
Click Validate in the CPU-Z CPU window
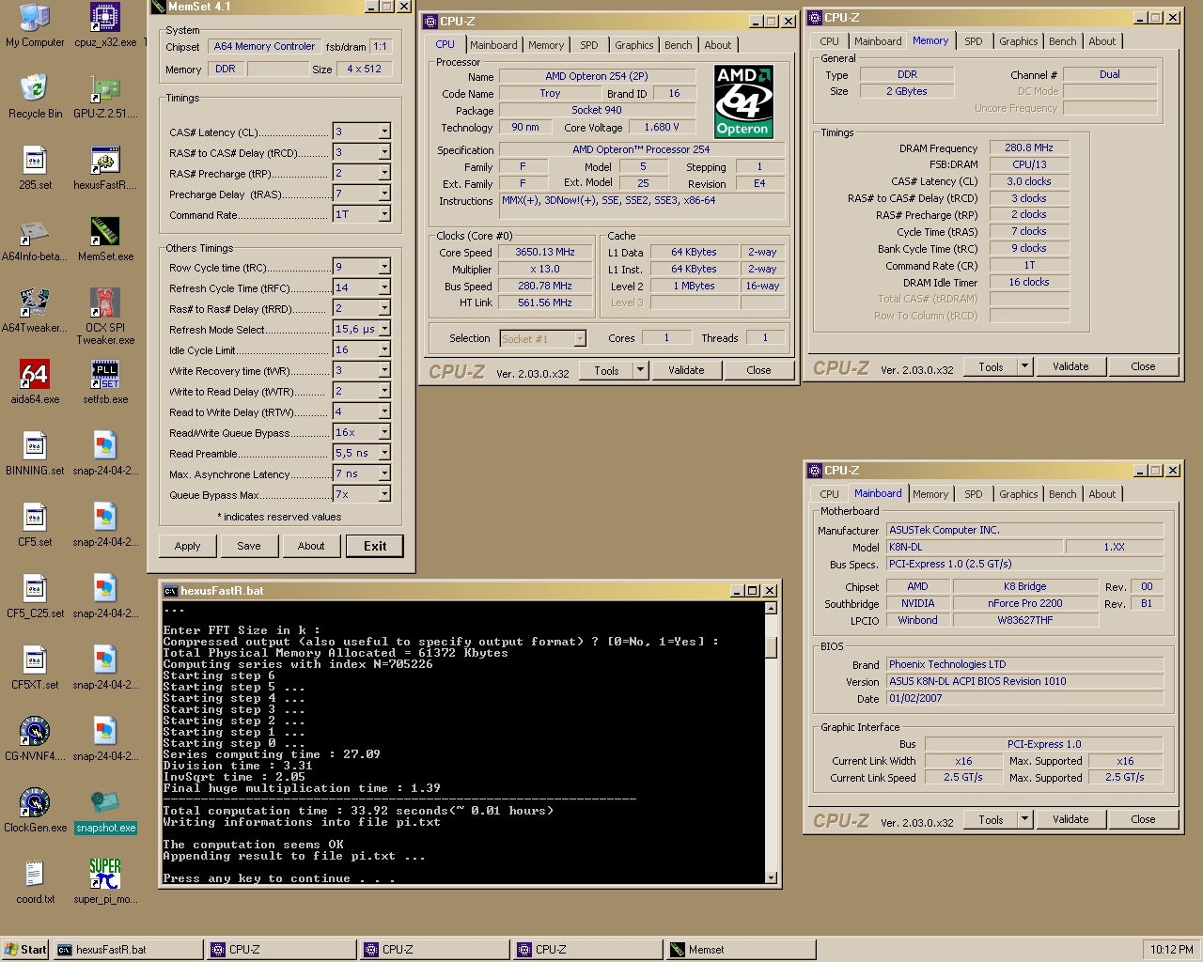(x=686, y=370)
